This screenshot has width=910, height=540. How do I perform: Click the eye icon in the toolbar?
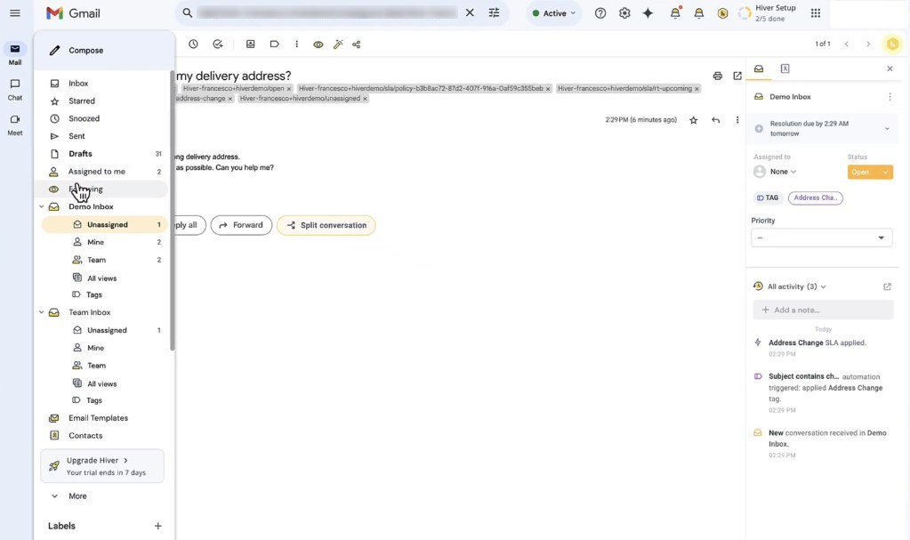[317, 44]
